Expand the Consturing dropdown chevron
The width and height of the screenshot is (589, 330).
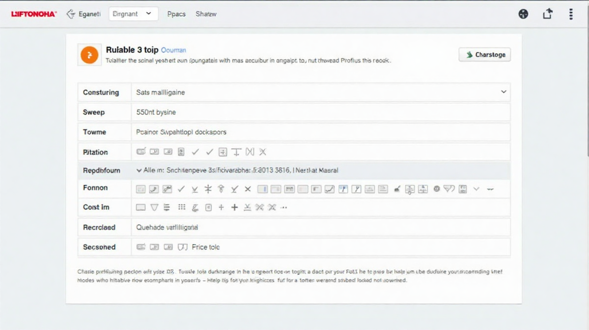click(x=503, y=92)
